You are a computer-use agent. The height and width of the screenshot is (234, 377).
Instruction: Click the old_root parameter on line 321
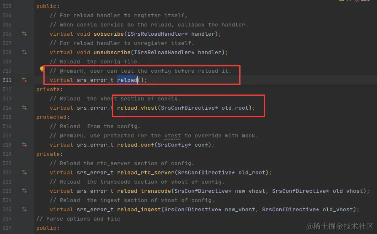point(252,172)
